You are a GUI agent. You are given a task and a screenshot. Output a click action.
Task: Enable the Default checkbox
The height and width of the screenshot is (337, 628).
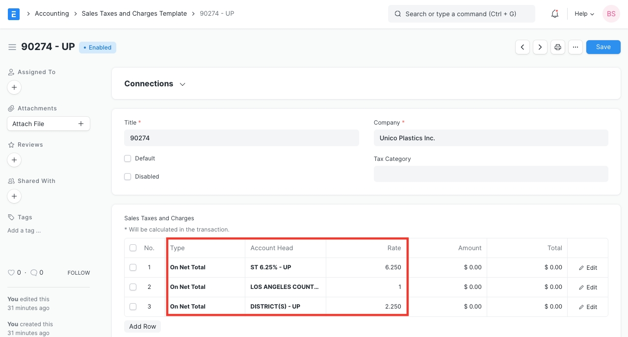(128, 158)
